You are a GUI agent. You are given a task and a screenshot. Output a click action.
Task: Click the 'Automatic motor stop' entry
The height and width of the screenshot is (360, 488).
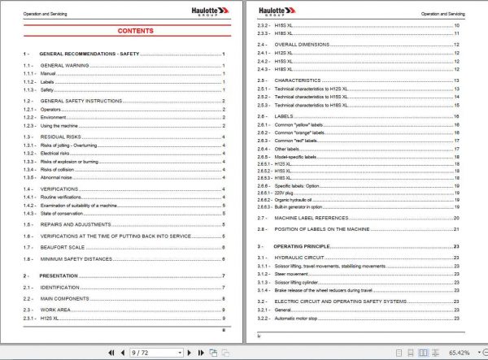pos(296,319)
